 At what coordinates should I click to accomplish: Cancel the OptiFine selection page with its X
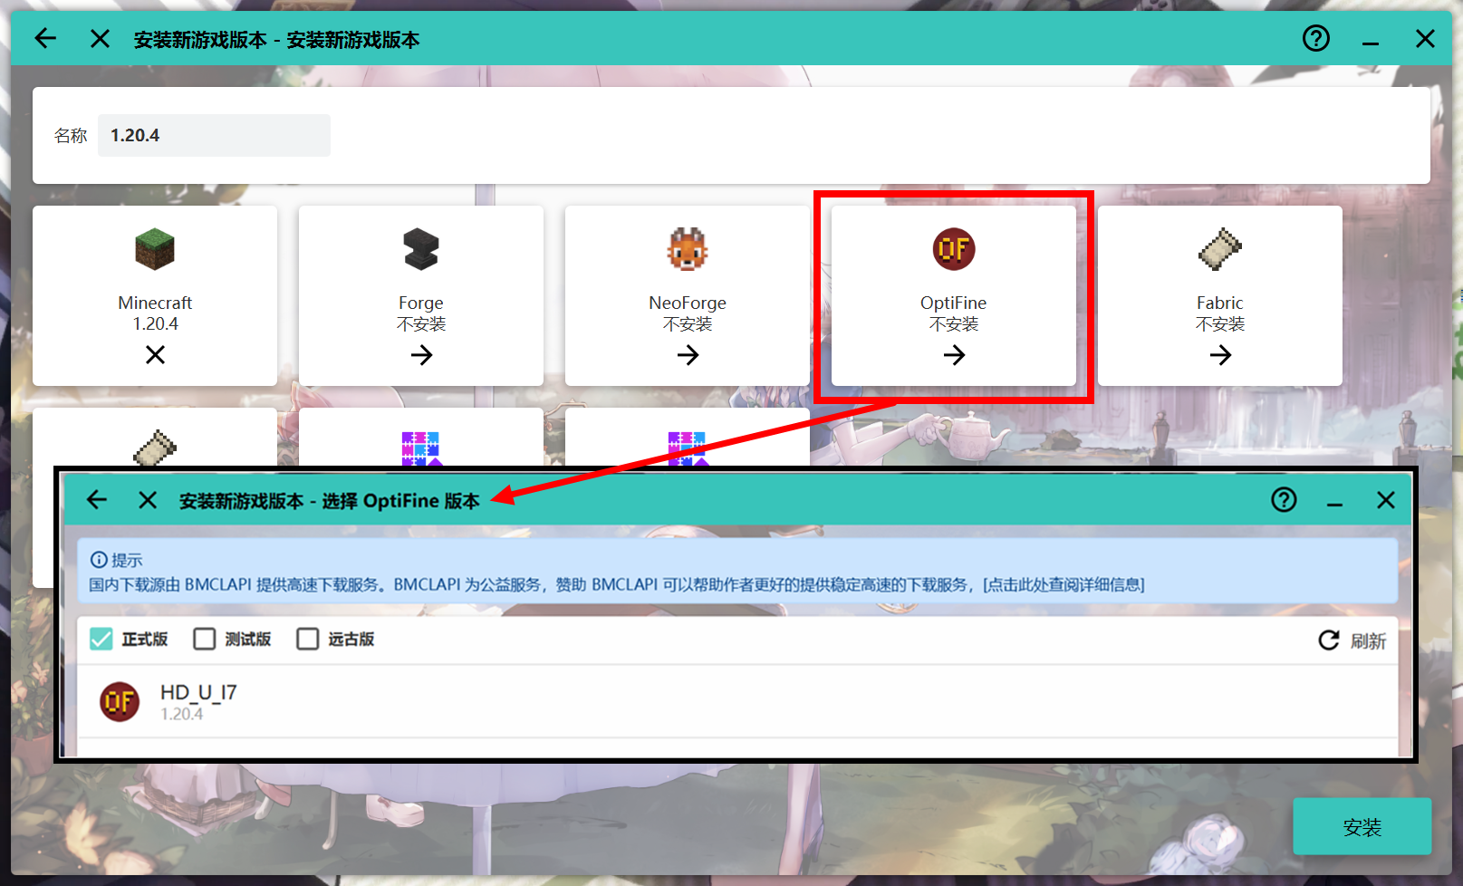tap(148, 500)
